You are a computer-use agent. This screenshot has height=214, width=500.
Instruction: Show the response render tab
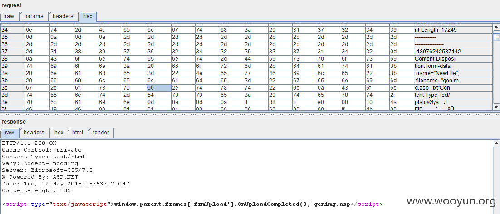[x=101, y=133]
